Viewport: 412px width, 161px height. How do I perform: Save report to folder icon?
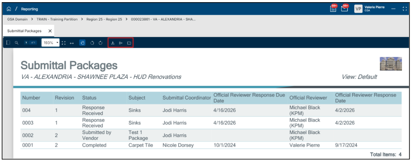[x=129, y=43]
